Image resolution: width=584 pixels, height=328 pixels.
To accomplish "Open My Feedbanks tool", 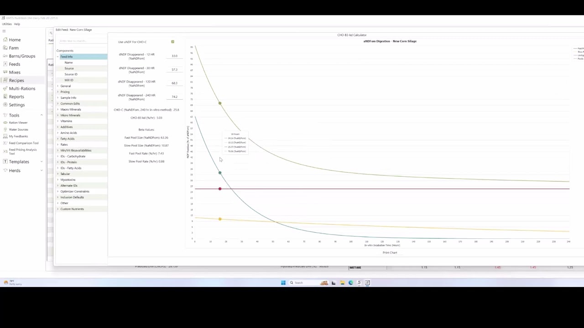I will [x=18, y=136].
